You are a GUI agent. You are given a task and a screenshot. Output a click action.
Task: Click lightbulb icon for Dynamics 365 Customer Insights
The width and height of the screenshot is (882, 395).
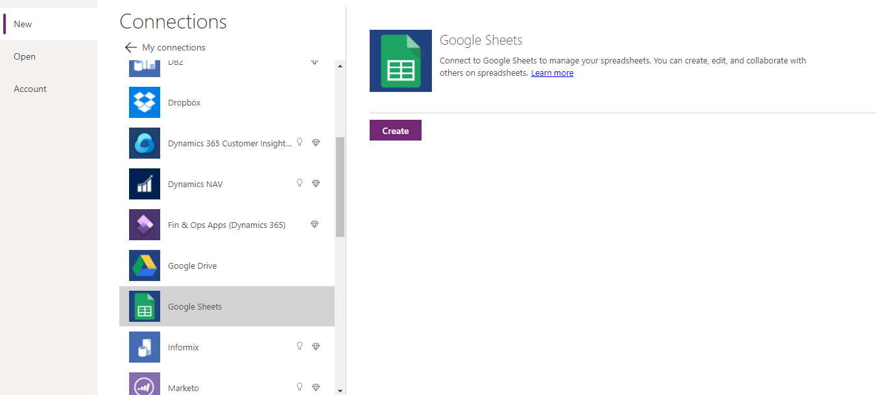(x=300, y=142)
